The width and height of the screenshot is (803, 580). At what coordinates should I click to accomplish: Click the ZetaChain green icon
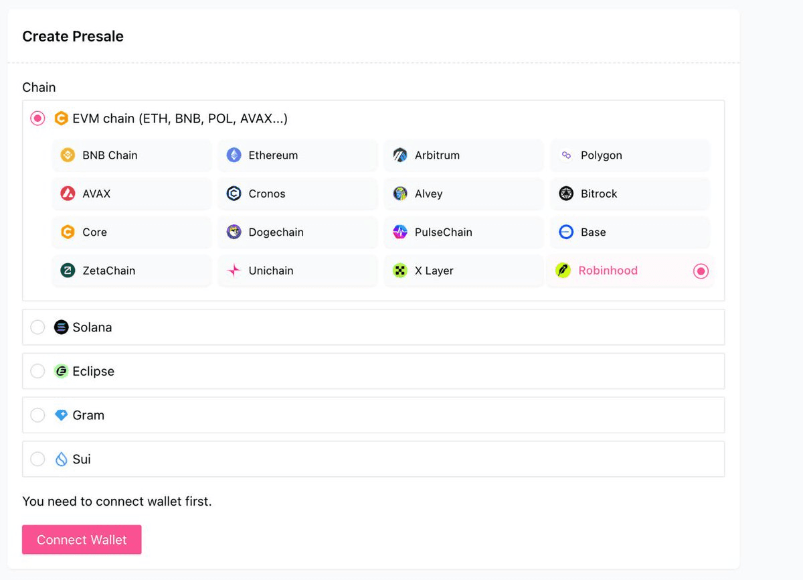68,271
